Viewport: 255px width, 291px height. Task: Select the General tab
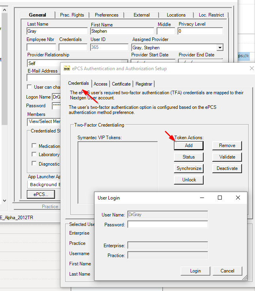[38, 15]
